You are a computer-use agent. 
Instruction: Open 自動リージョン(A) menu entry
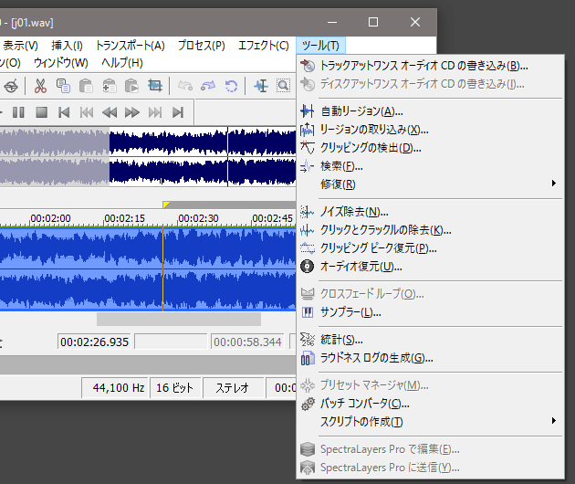tap(431, 111)
